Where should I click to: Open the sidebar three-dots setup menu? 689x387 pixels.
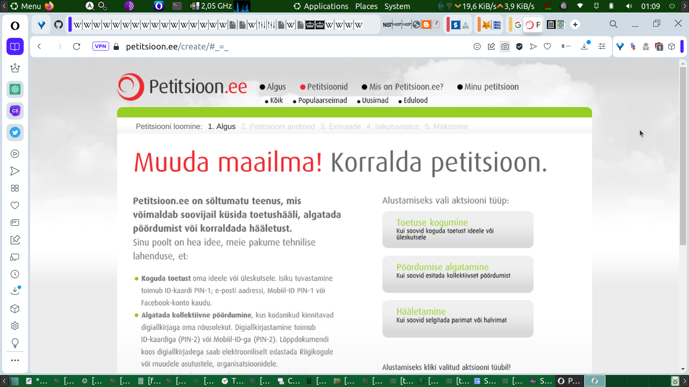pyautogui.click(x=15, y=360)
